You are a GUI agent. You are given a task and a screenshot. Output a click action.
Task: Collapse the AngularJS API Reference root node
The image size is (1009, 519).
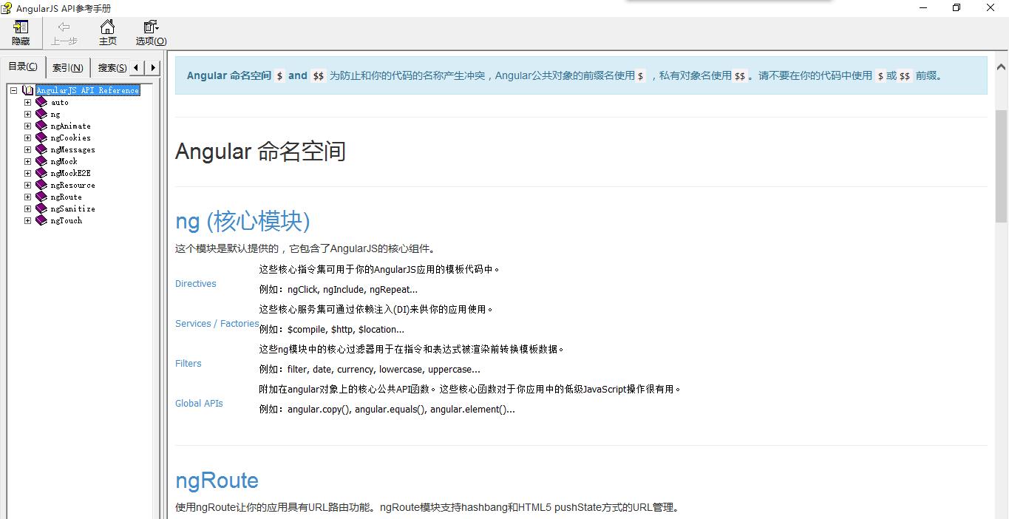13,89
